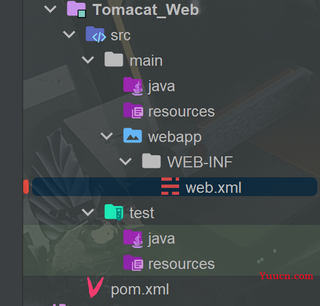Click the green test folder icon
Image resolution: width=320 pixels, height=306 pixels.
pos(114,212)
